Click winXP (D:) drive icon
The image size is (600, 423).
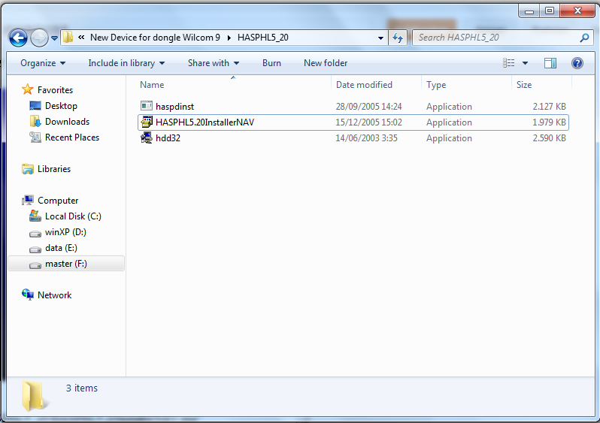pyautogui.click(x=35, y=233)
